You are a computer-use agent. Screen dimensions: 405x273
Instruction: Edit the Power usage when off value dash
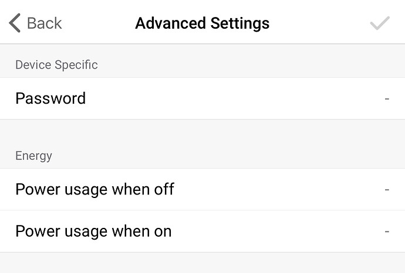(387, 189)
